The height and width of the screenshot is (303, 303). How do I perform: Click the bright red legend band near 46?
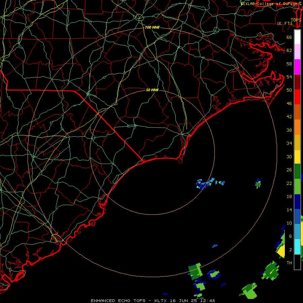tap(297, 97)
